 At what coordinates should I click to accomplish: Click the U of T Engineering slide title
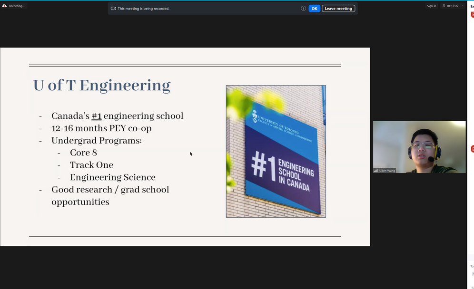101,85
